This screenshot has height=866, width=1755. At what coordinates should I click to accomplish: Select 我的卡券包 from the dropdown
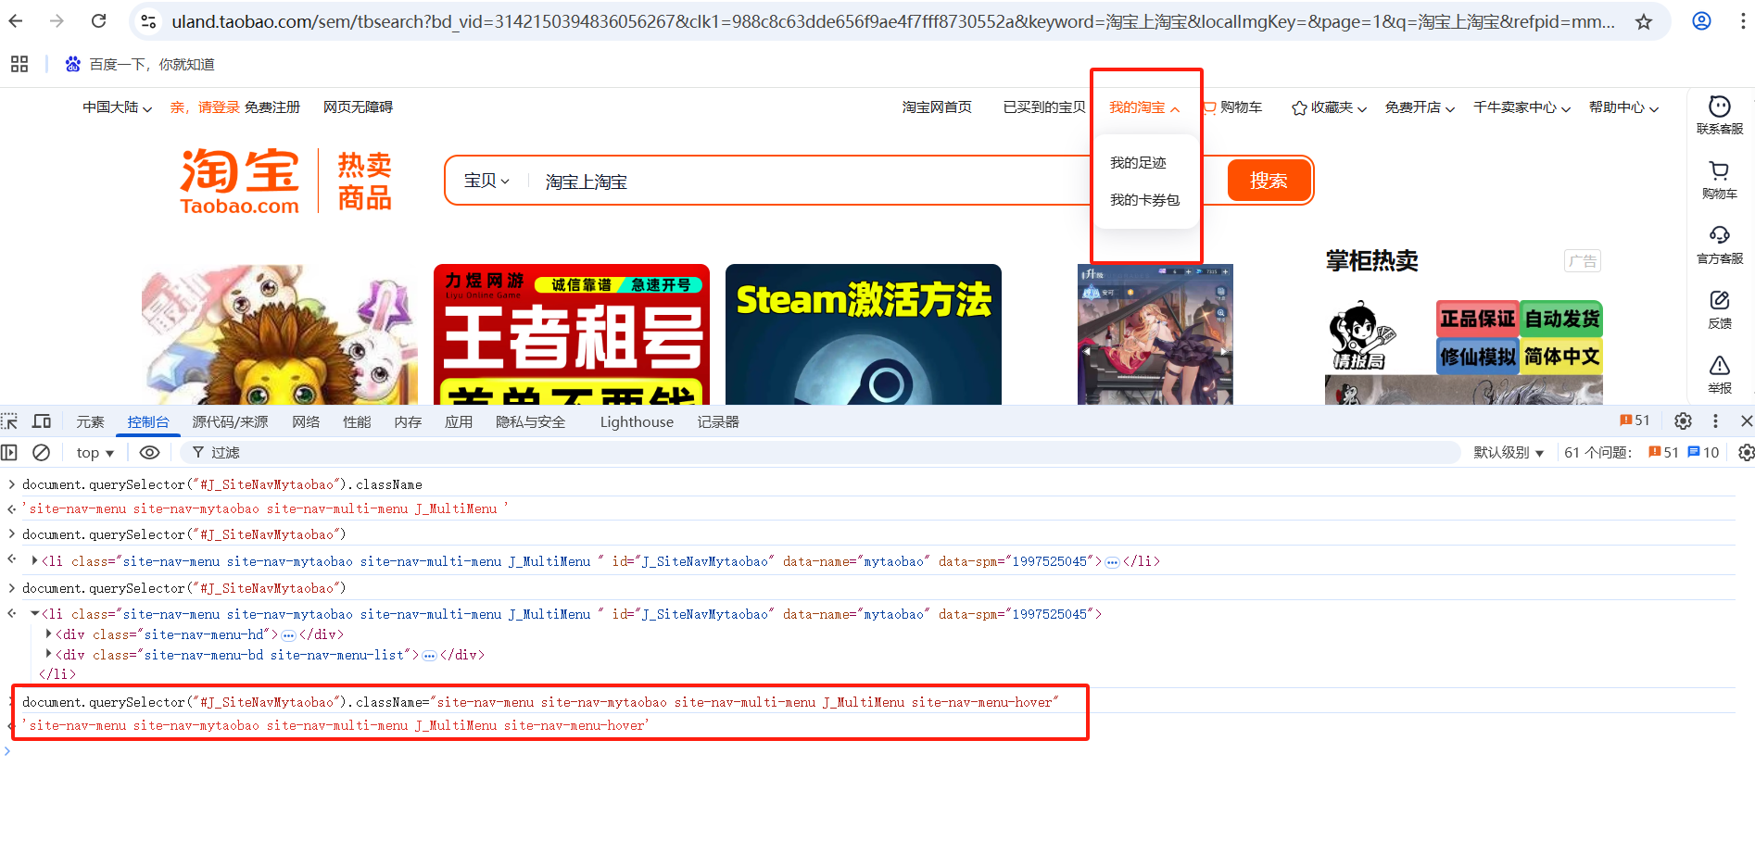1144,200
